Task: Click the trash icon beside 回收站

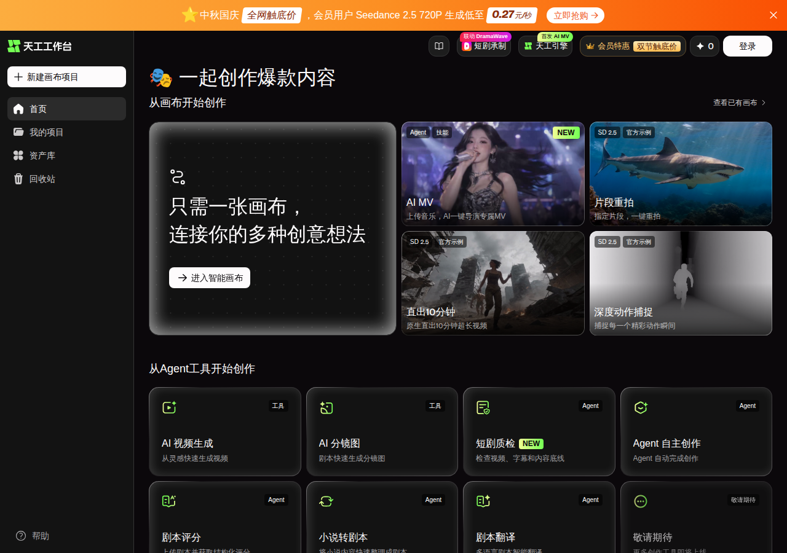Action: click(x=18, y=179)
